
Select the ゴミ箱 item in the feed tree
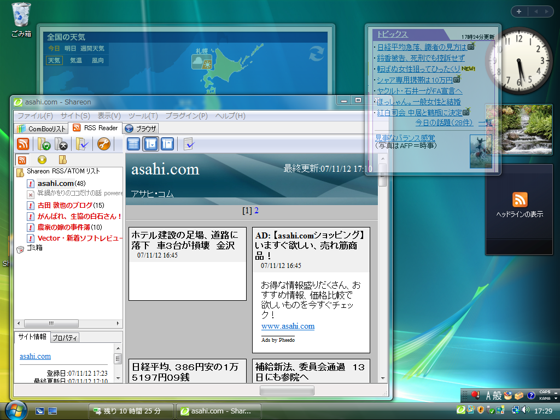pyautogui.click(x=34, y=248)
